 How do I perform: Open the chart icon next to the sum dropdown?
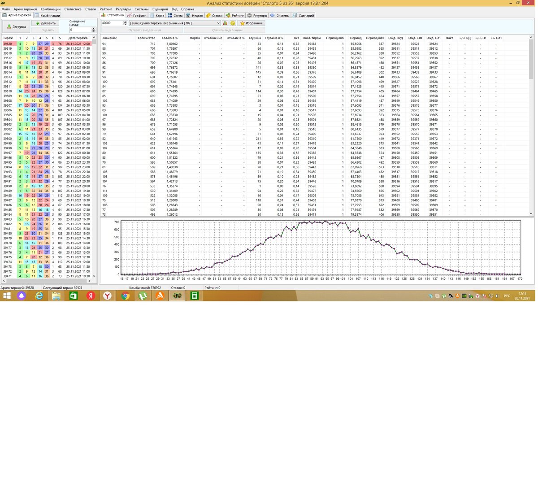pyautogui.click(x=225, y=23)
